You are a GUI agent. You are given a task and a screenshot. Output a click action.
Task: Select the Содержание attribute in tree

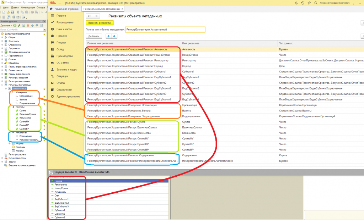(x=26, y=136)
